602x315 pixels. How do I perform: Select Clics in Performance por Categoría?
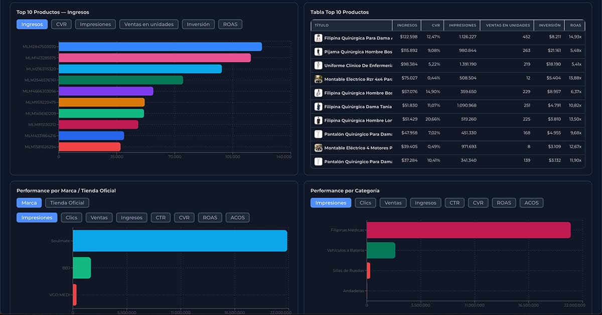(x=366, y=203)
